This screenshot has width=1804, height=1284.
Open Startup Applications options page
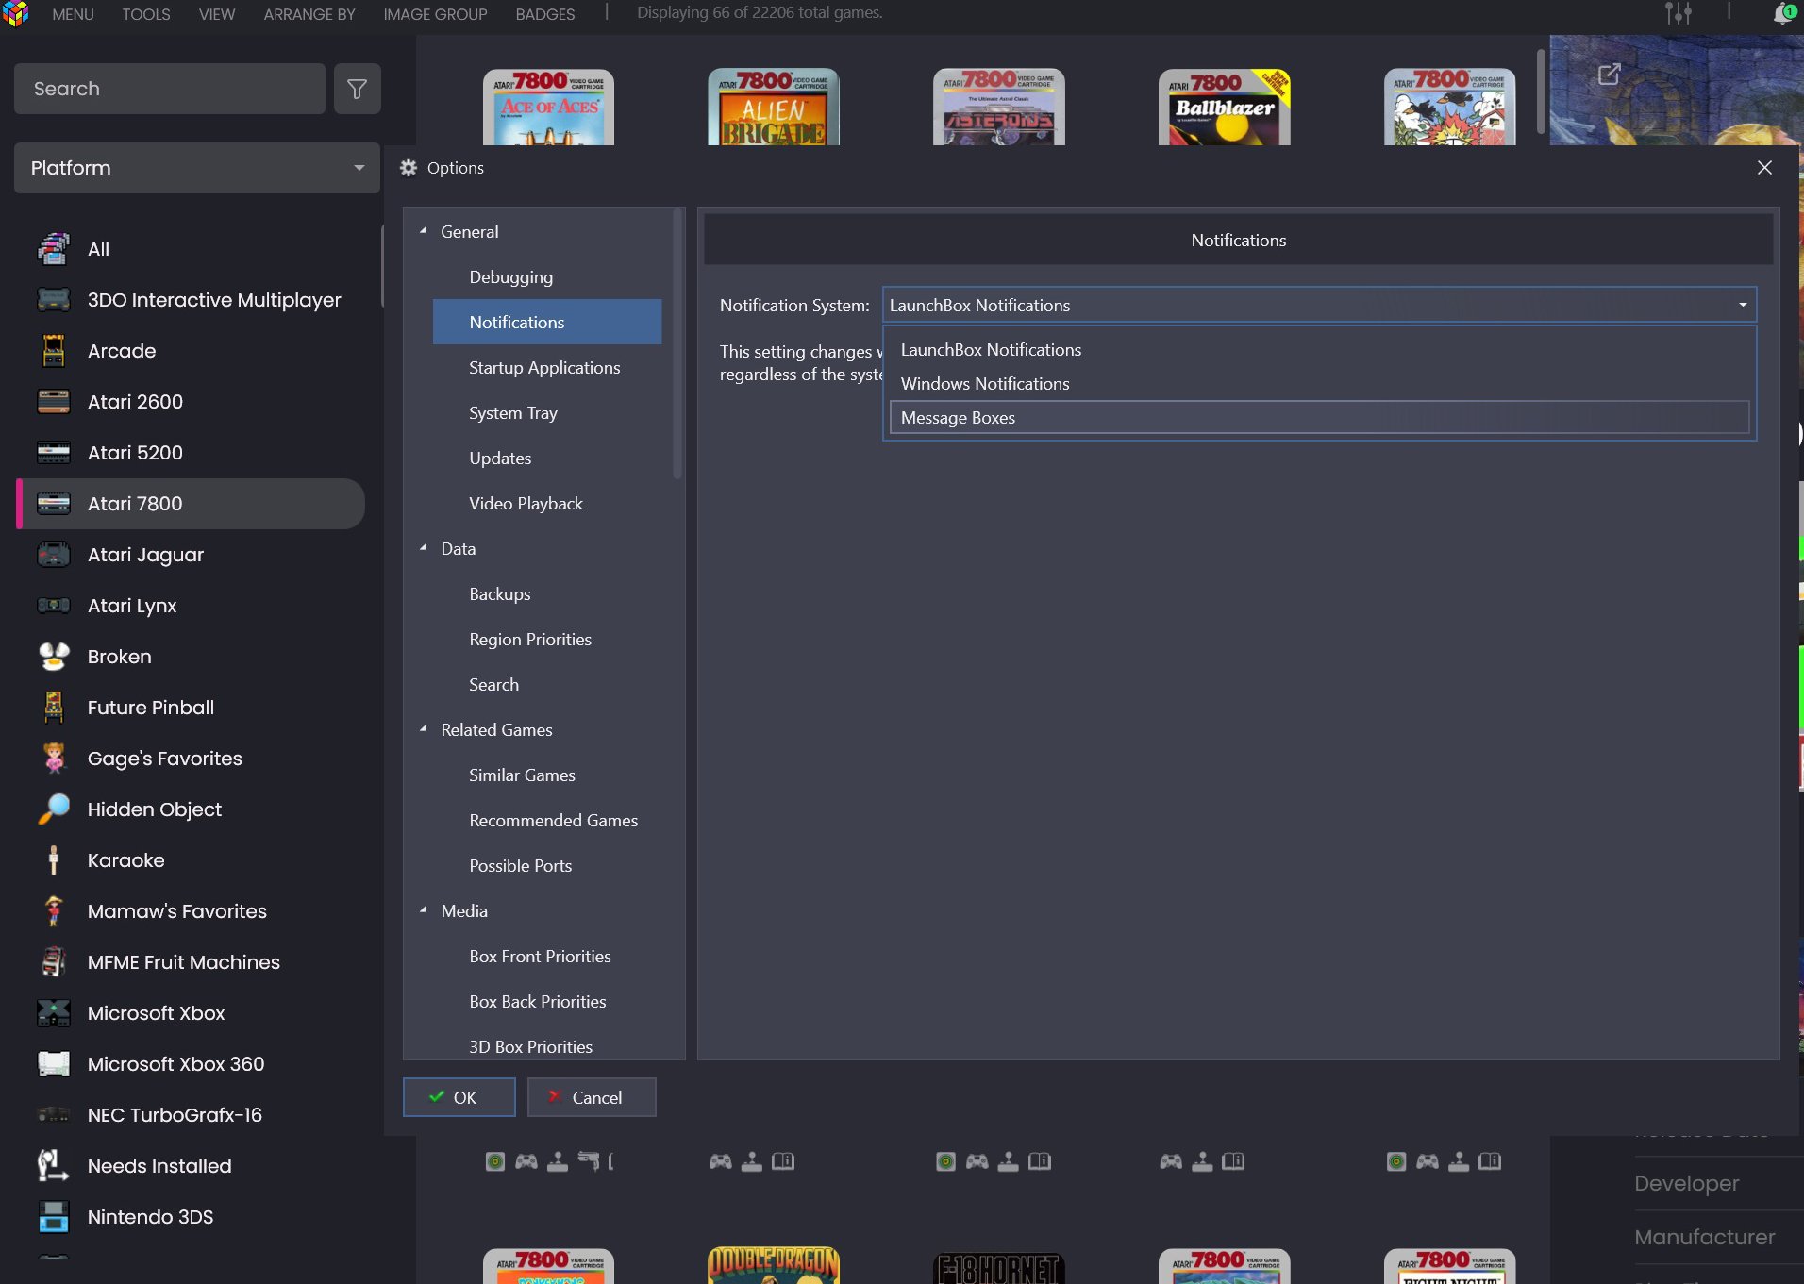[547, 368]
